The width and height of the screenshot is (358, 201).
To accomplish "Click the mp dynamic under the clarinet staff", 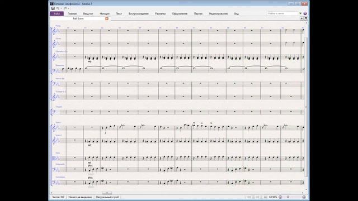I will click(89, 61).
